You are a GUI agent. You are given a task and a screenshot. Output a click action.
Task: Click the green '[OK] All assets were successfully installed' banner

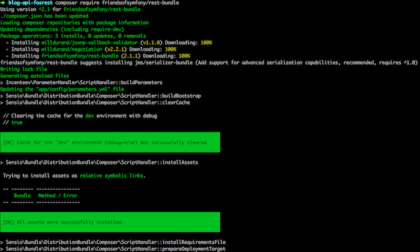point(110,222)
